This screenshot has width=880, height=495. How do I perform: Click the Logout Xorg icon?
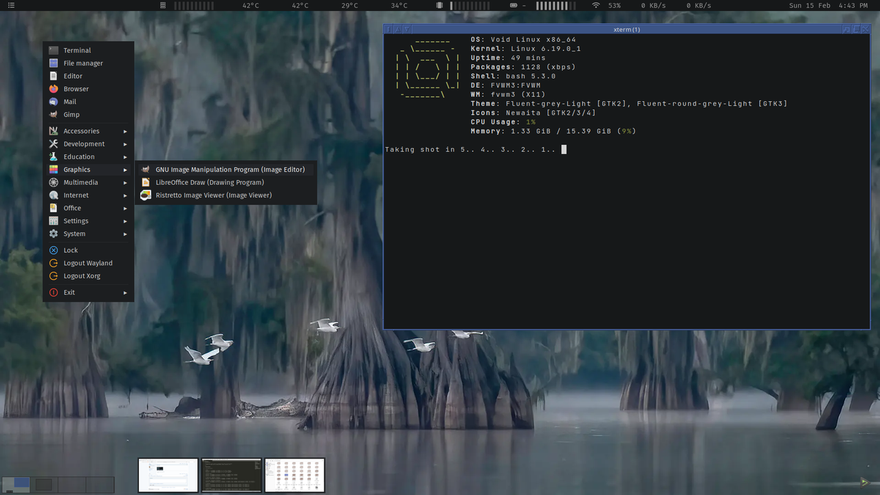pos(54,276)
